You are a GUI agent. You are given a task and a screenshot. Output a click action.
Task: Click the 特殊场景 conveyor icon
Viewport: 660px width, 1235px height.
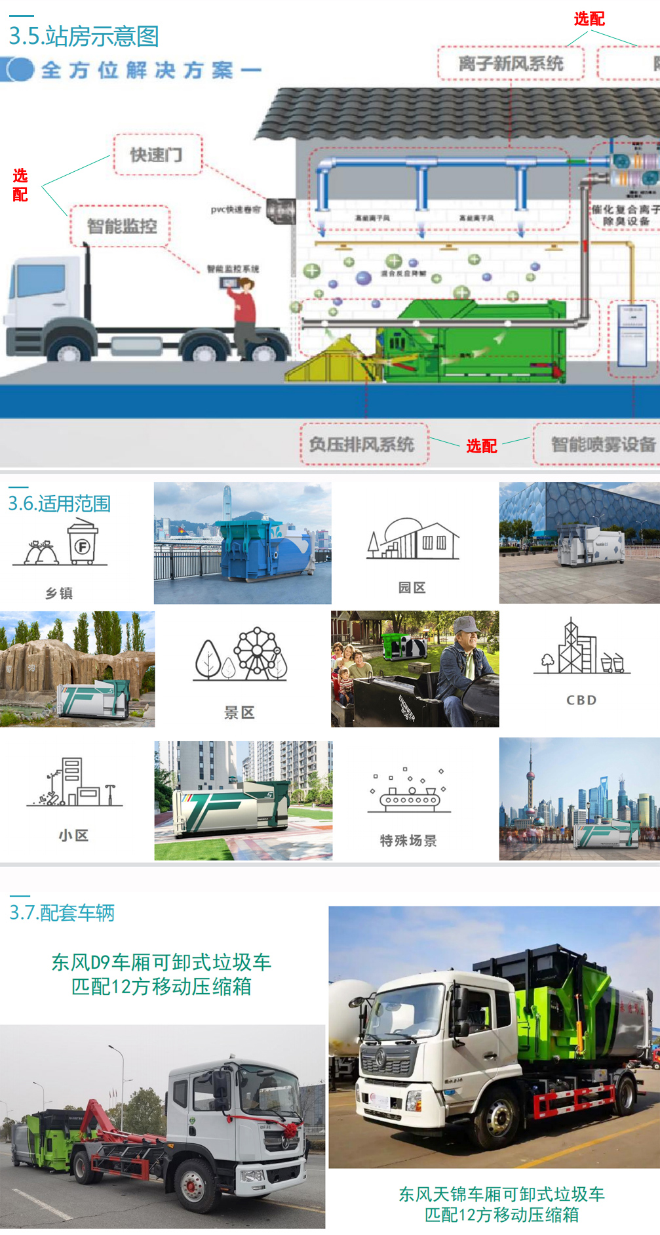pos(409,790)
